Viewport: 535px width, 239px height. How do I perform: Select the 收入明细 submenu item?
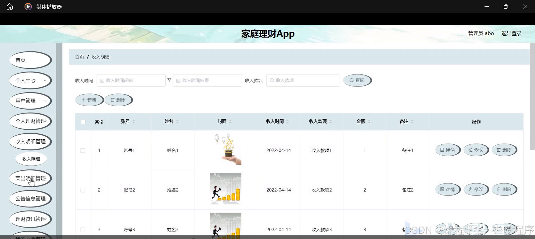pos(31,159)
